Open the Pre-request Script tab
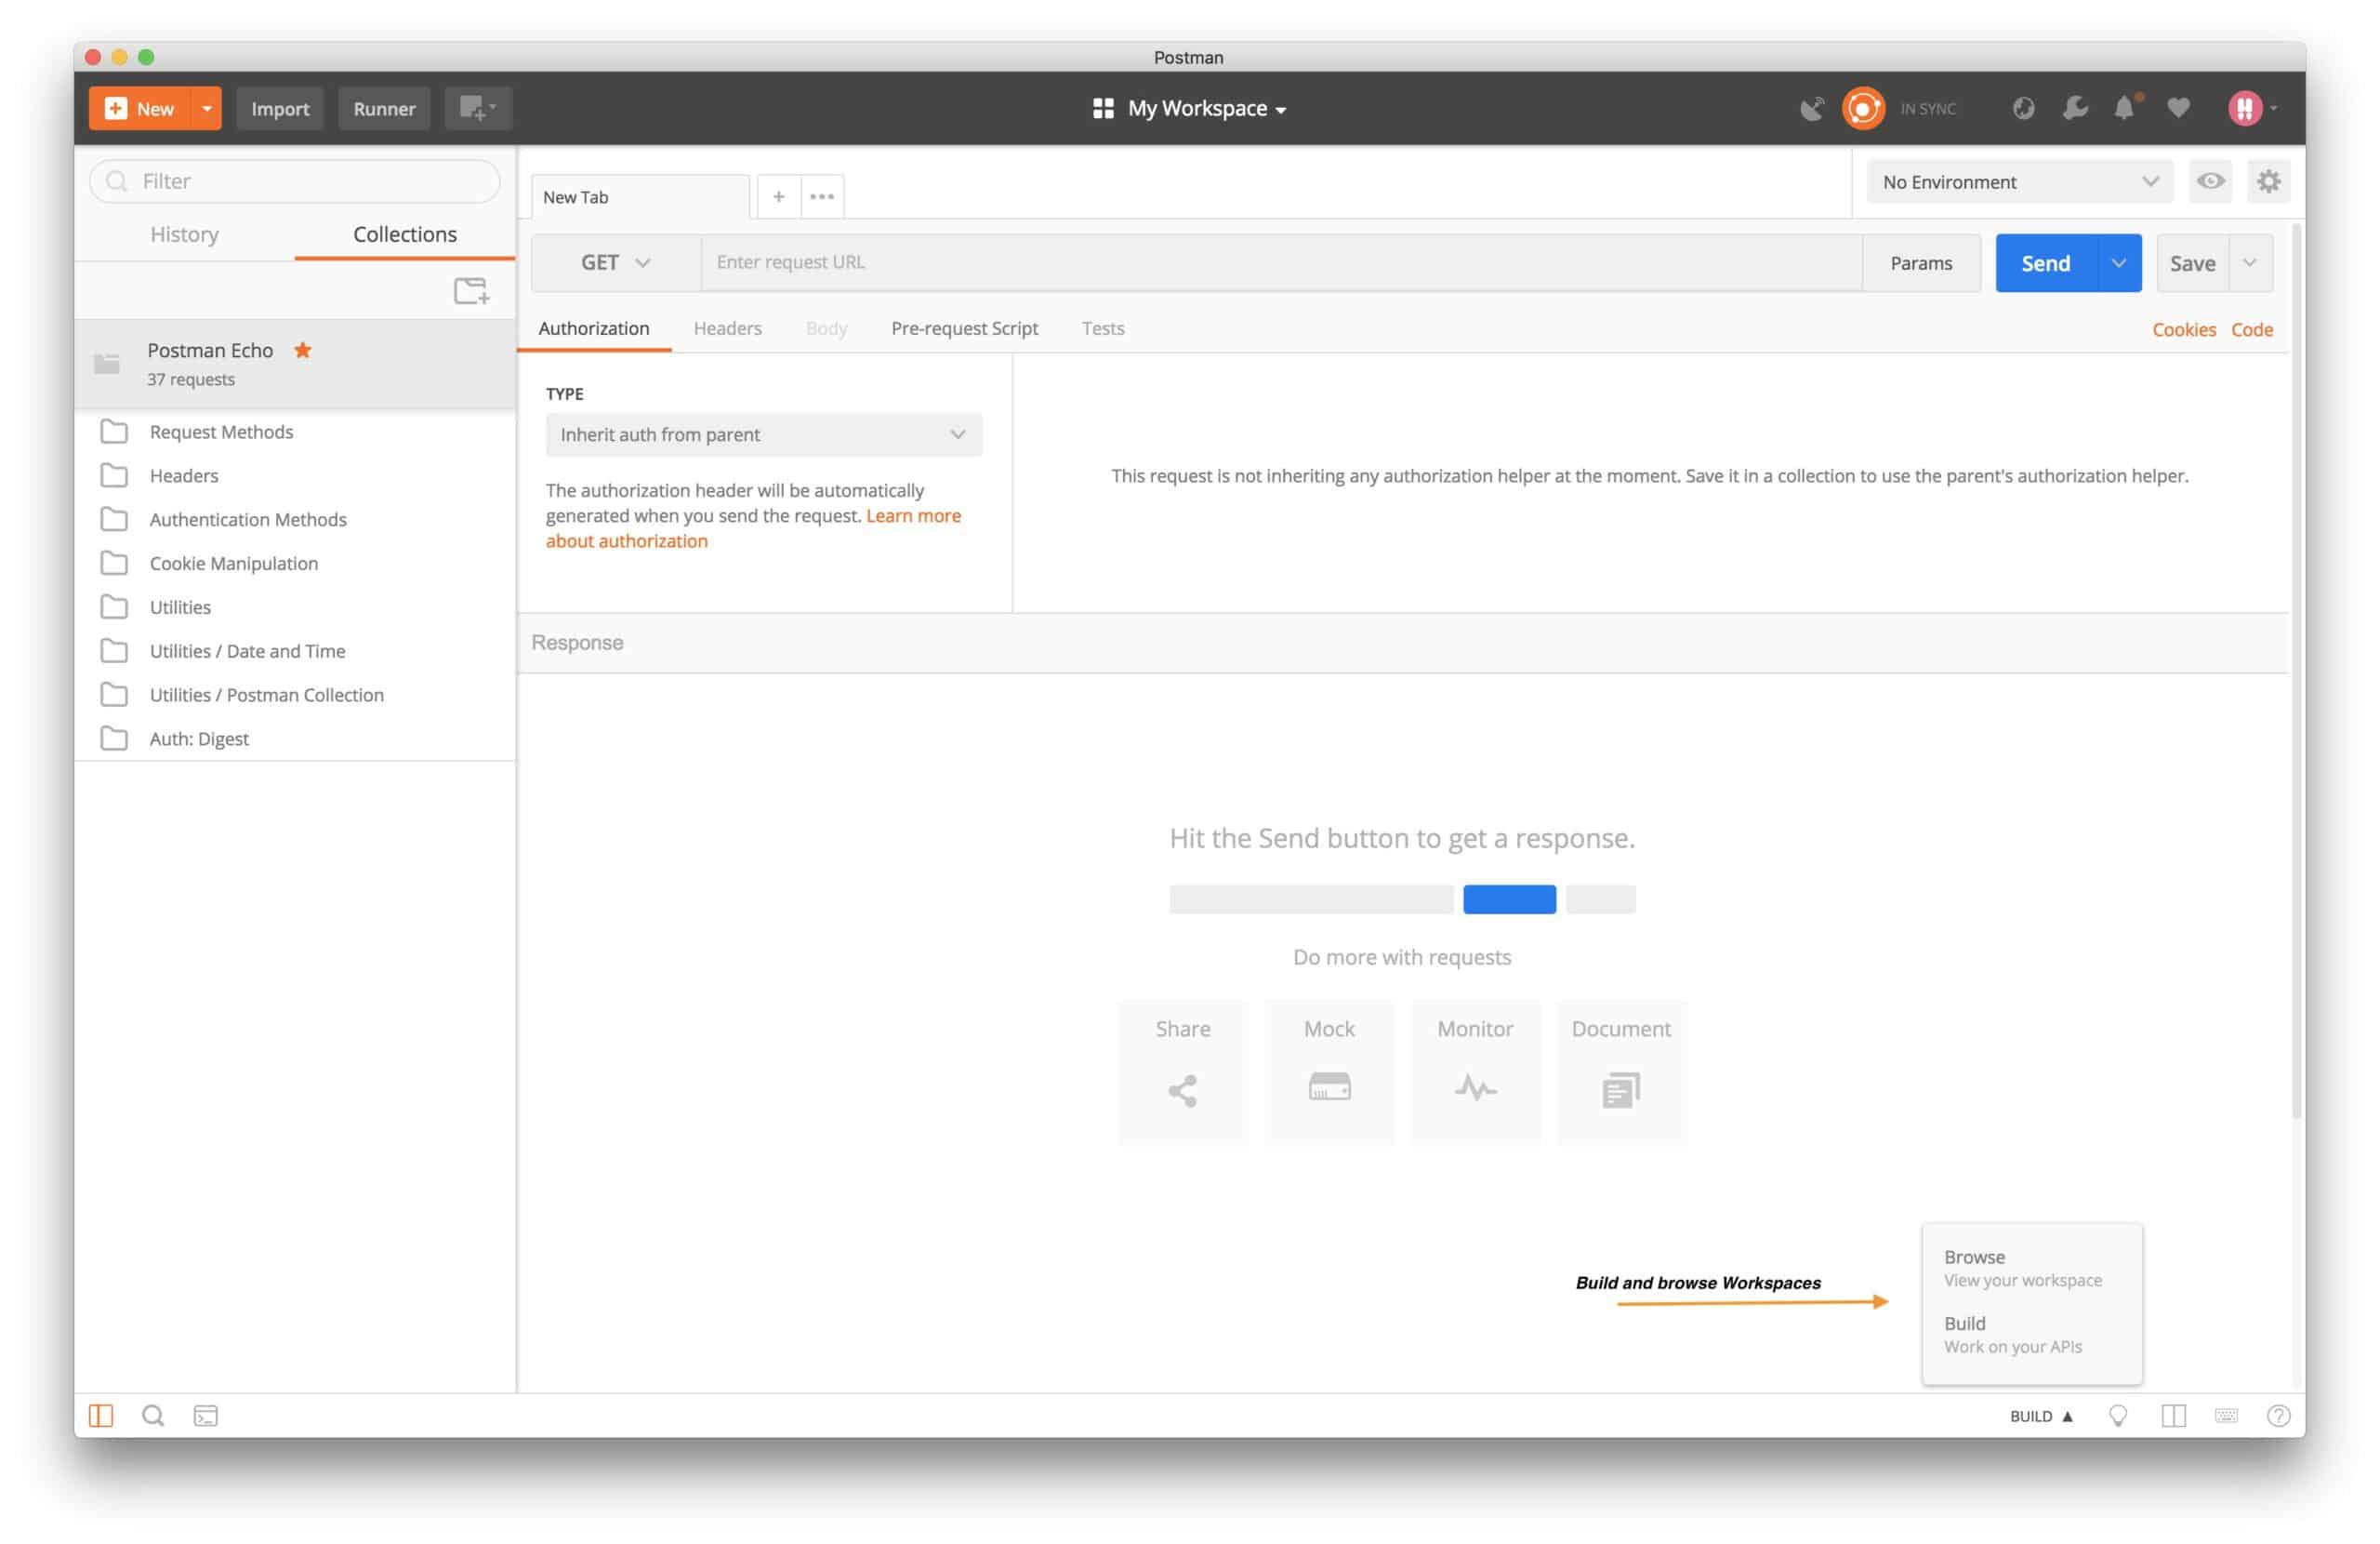 tap(964, 328)
